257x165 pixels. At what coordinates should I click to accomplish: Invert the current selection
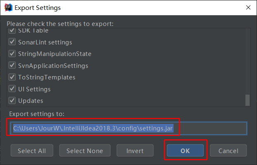click(135, 151)
